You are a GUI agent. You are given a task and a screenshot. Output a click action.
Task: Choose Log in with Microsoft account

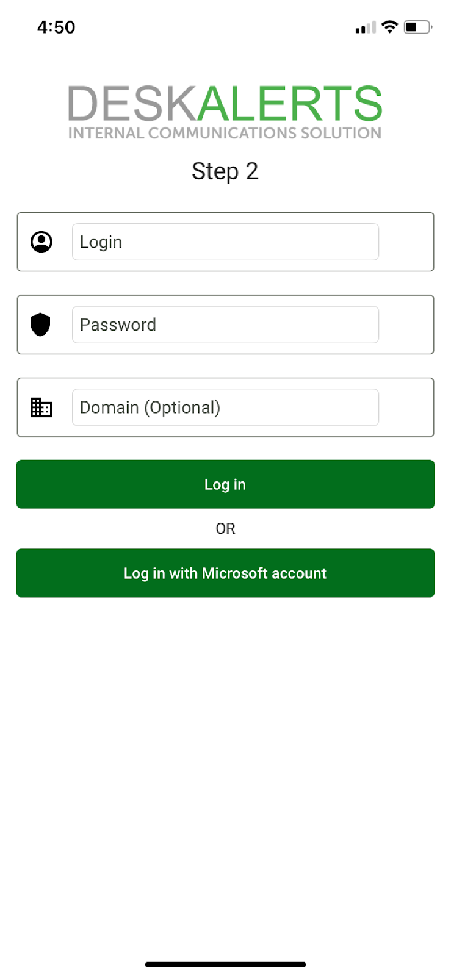[225, 573]
